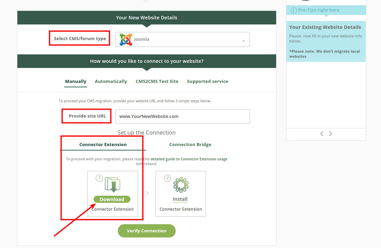This screenshot has width=381, height=248.
Task: Click the Set up the Connection heading
Action: pyautogui.click(x=146, y=132)
